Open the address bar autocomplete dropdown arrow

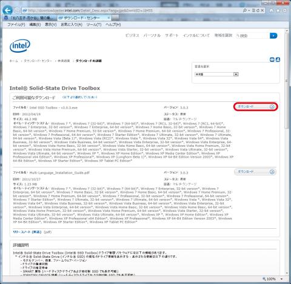click(x=249, y=10)
